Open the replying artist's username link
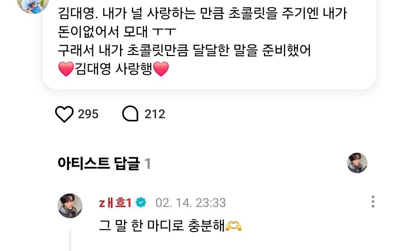The width and height of the screenshot is (394, 251). (115, 203)
